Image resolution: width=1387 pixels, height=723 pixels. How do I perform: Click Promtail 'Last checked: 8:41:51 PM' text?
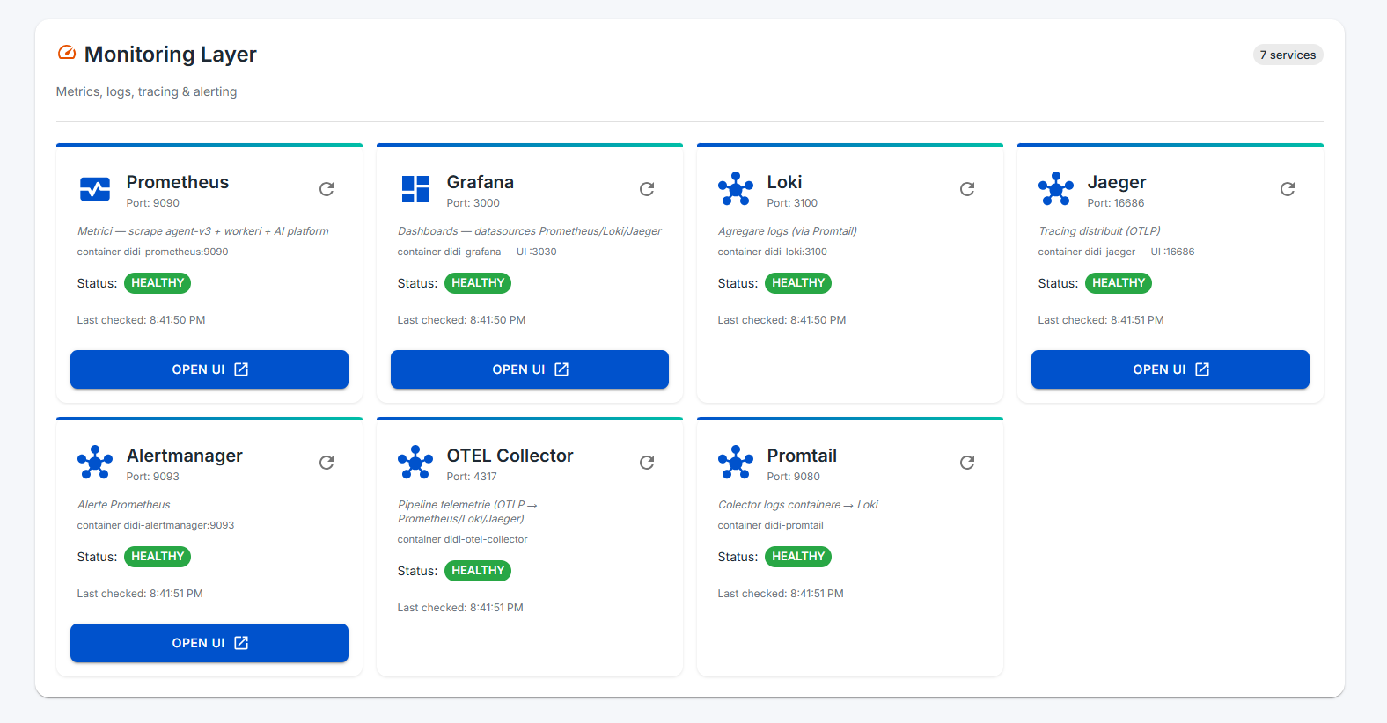(x=781, y=594)
